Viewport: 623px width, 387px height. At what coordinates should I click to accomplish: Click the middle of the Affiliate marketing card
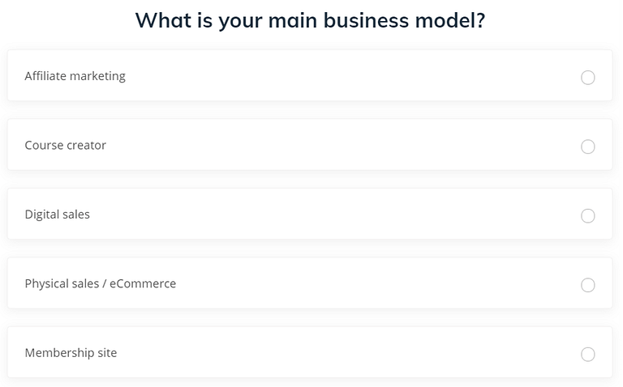310,76
